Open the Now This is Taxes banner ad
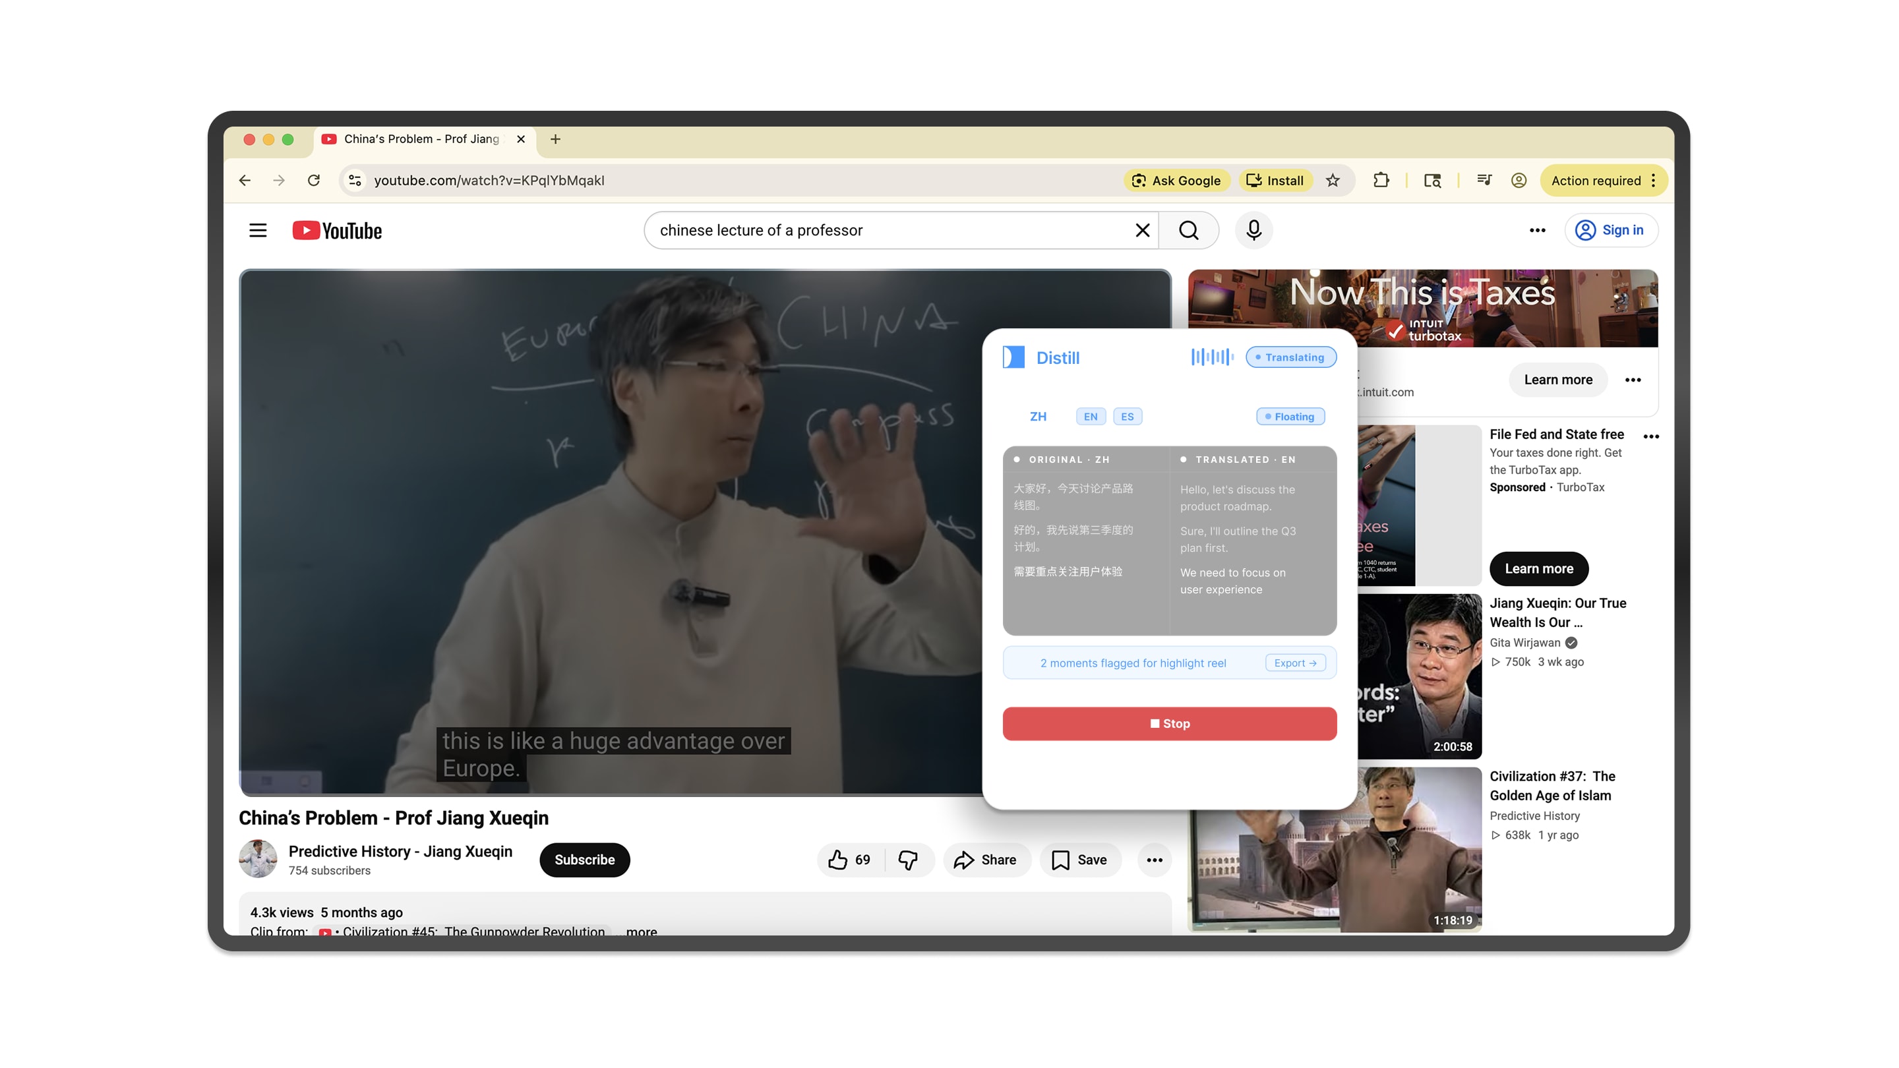 tap(1423, 308)
